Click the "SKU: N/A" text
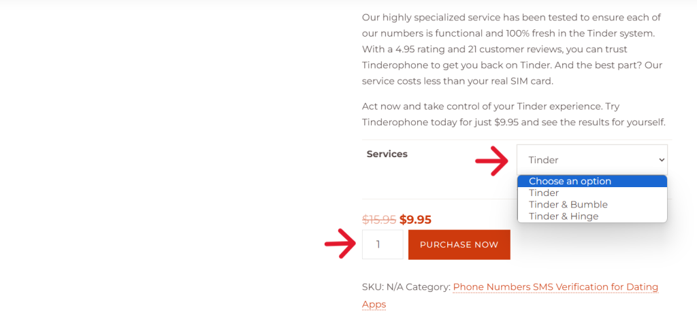Image resolution: width=697 pixels, height=328 pixels. [x=382, y=287]
